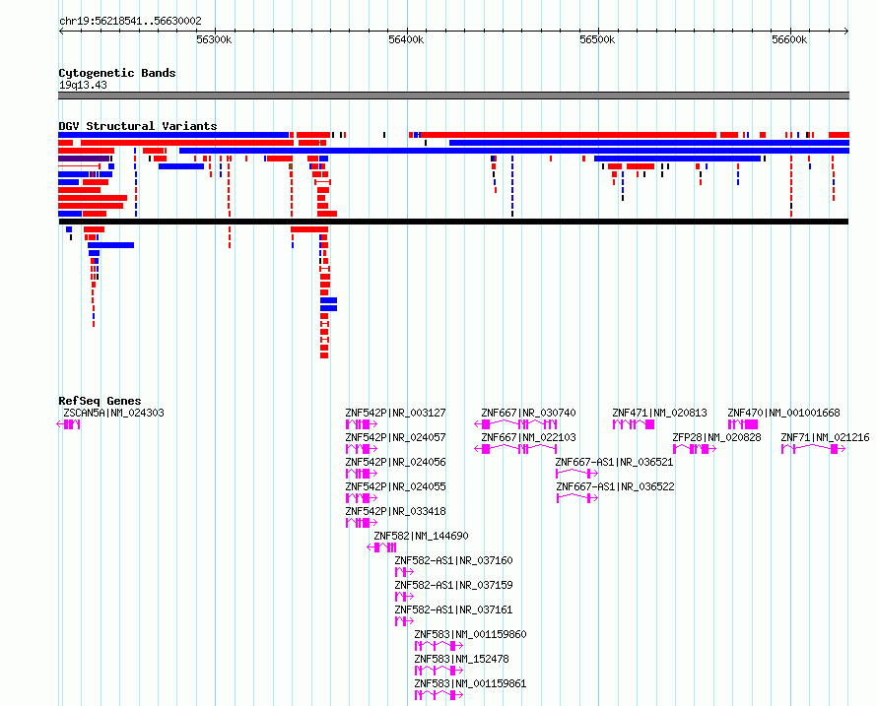The height and width of the screenshot is (706, 877).
Task: Click the purple DGV variant bar
Action: 84,159
